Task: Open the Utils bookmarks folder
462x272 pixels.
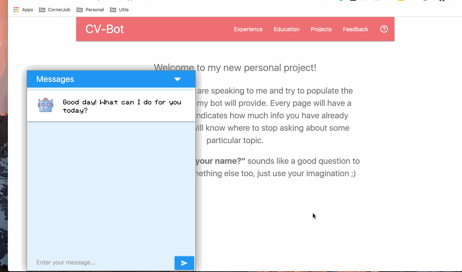Action: (119, 9)
